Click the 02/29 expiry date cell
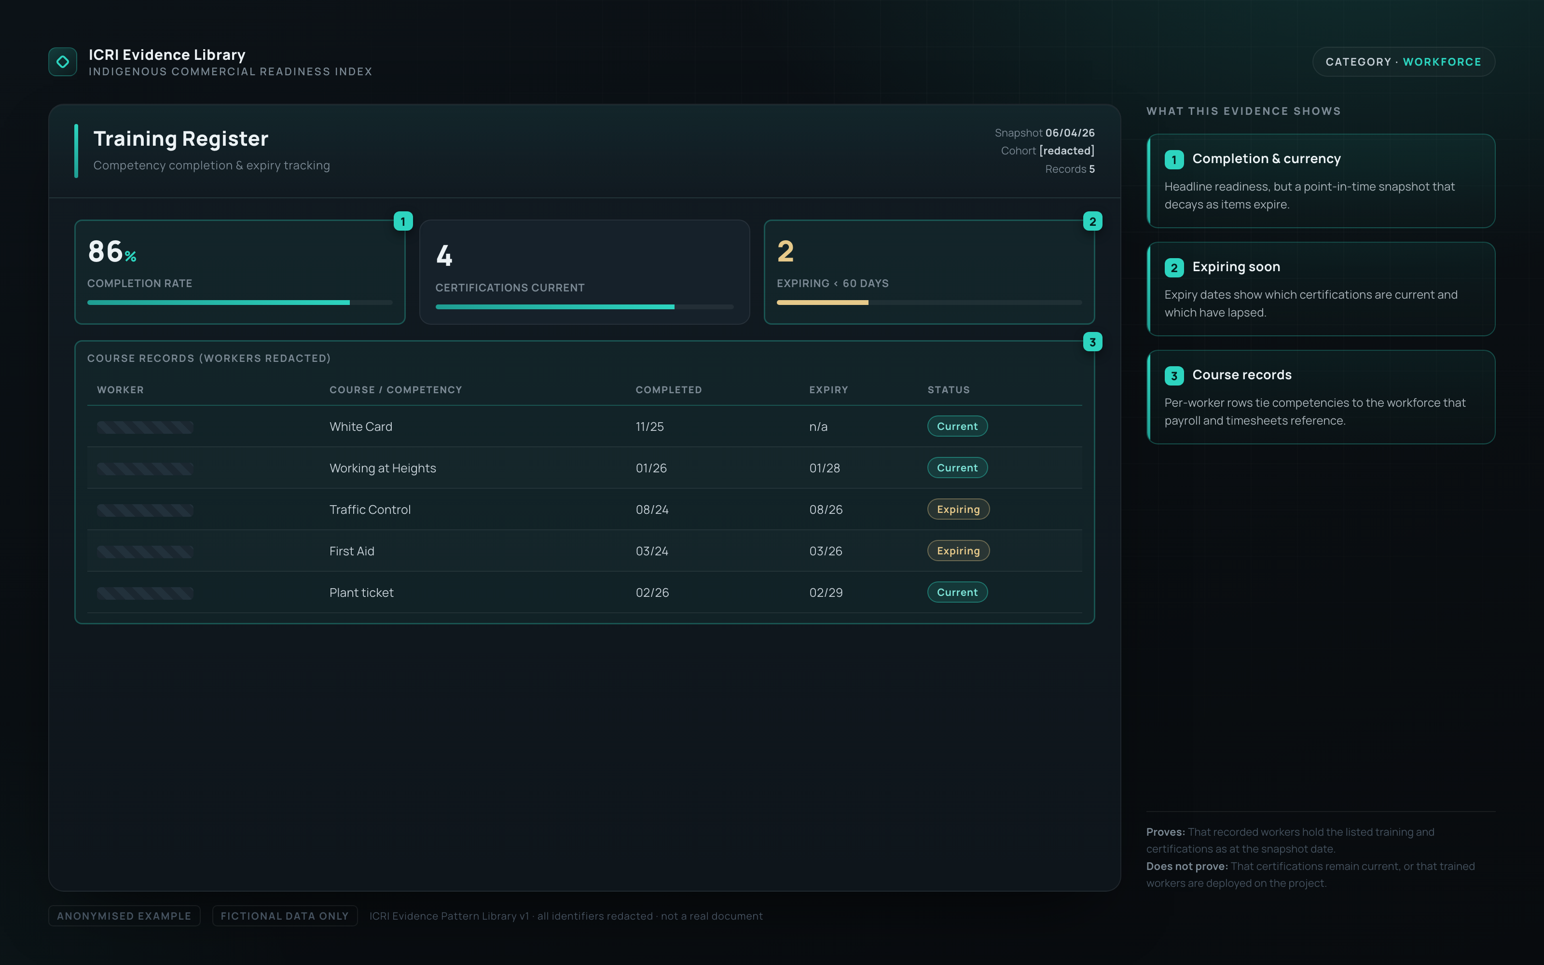 pos(826,593)
